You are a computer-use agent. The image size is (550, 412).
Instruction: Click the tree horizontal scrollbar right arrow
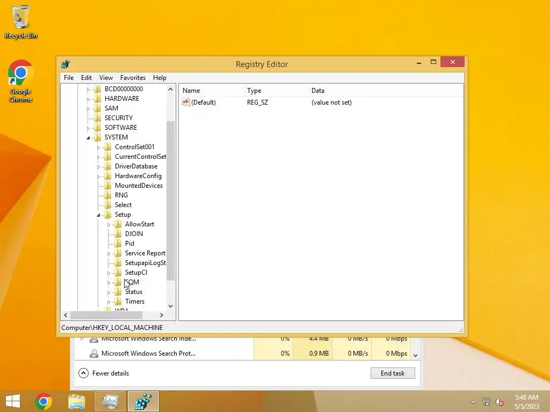(x=161, y=315)
